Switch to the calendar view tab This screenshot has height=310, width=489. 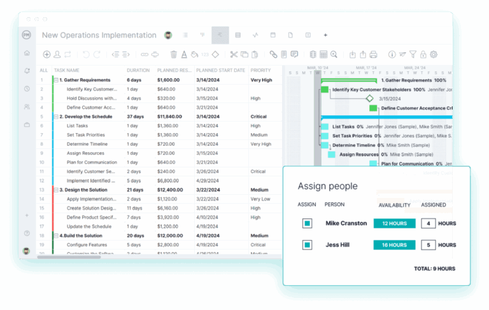(x=273, y=35)
